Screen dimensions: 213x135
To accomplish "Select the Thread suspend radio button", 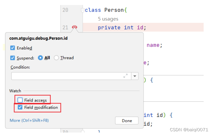I will click(56, 58).
